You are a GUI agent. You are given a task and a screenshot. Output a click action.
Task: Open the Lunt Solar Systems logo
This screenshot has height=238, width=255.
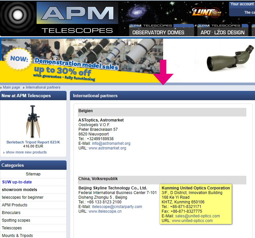[x=207, y=12]
